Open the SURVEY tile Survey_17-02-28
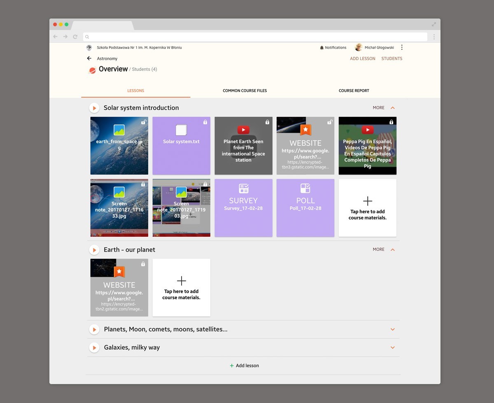494x403 pixels. (243, 208)
